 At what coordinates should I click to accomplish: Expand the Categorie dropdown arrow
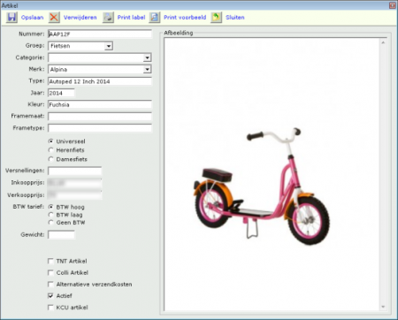147,57
